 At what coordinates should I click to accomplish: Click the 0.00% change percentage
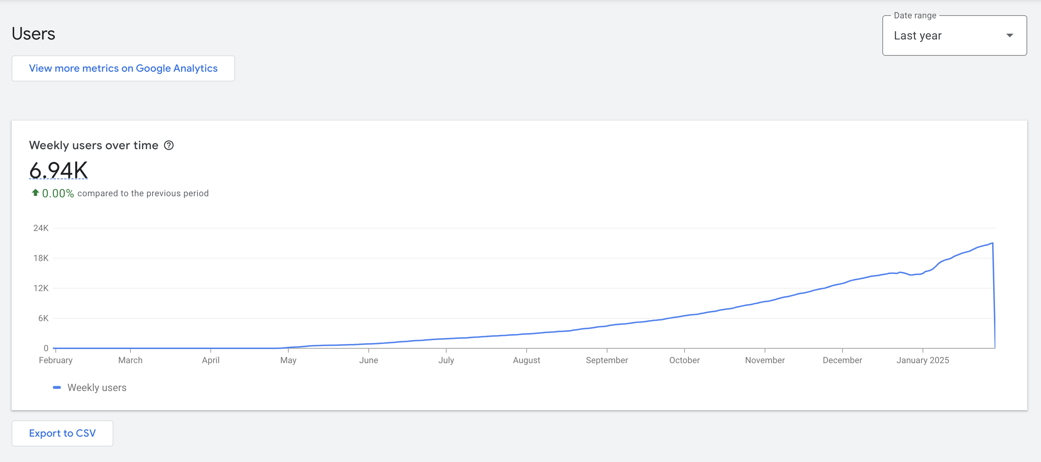(x=58, y=193)
